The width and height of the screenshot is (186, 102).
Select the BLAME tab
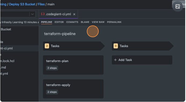click(x=85, y=22)
